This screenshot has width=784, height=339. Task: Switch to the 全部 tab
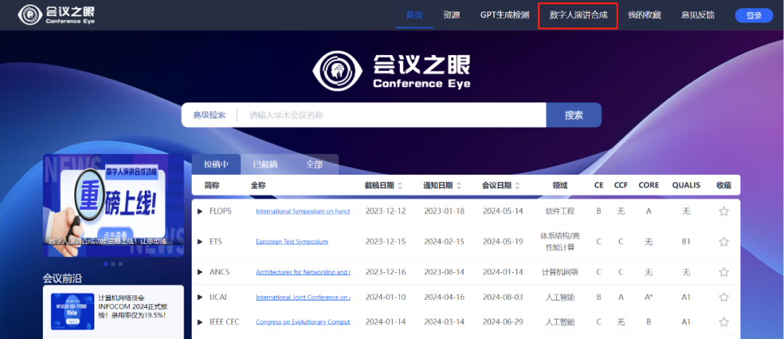click(x=314, y=165)
